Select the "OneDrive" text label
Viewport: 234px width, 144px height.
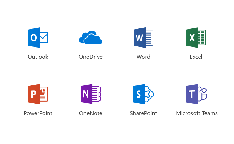(x=91, y=57)
